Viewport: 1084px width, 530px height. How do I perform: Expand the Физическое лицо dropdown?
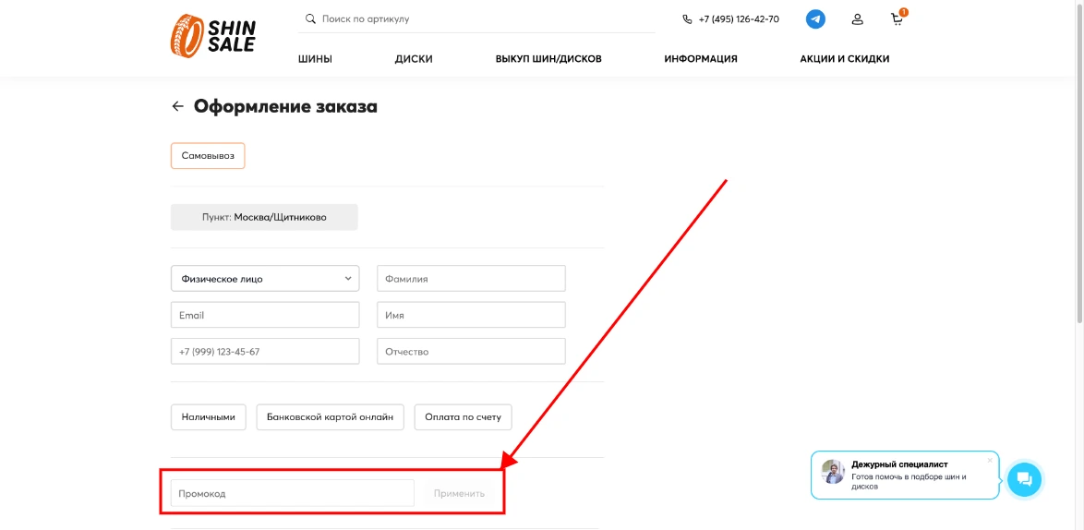tap(265, 279)
